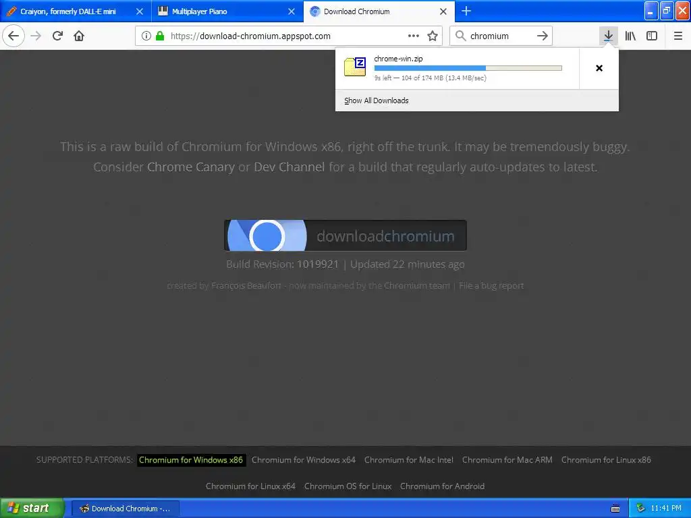The height and width of the screenshot is (518, 691).
Task: Select Chromium for Mac Intel
Action: pyautogui.click(x=408, y=460)
